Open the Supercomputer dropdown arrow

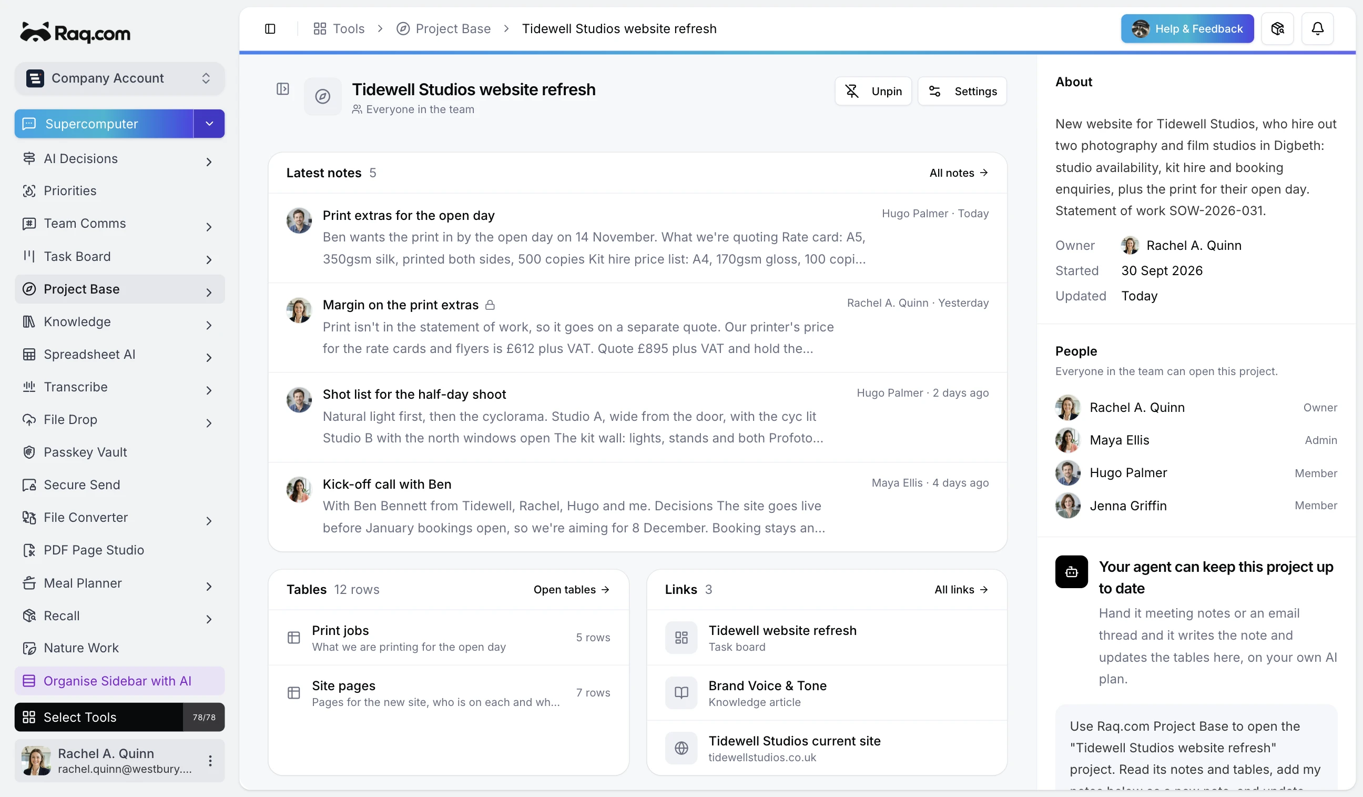pyautogui.click(x=209, y=124)
